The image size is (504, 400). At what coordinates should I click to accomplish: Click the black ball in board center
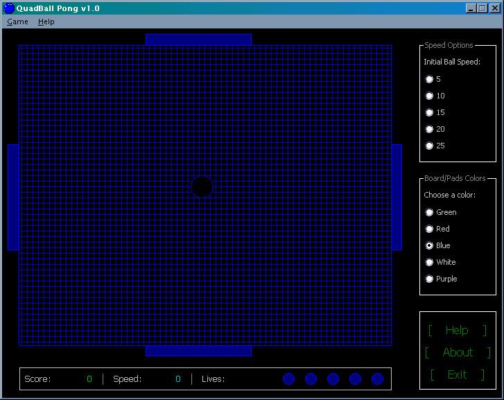(x=202, y=187)
